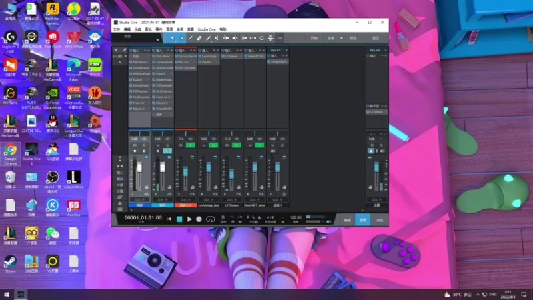Open WPS Office desktop icon
The height and width of the screenshot is (300, 533).
coord(73,39)
